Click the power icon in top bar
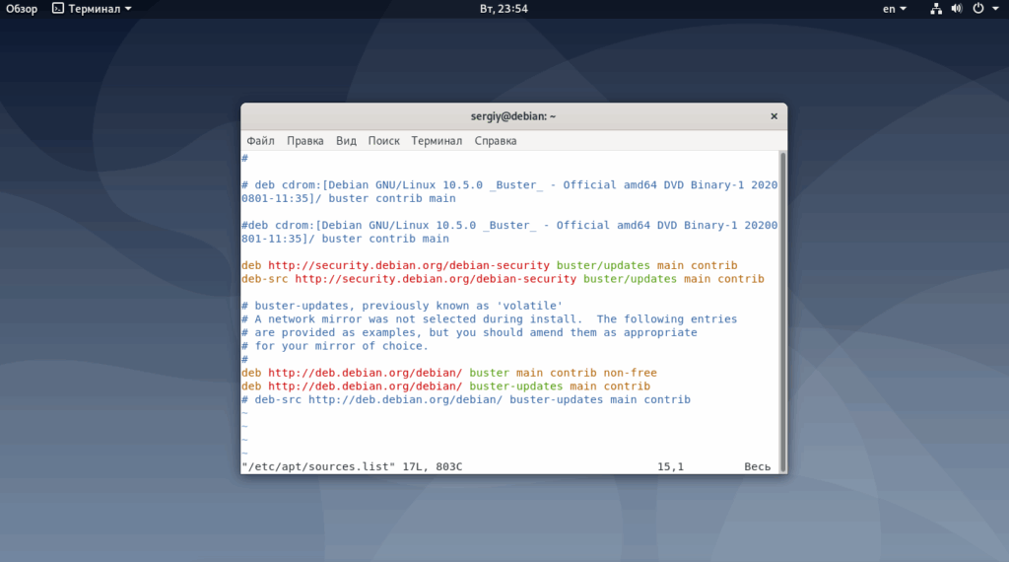Image resolution: width=1009 pixels, height=562 pixels. click(x=978, y=9)
